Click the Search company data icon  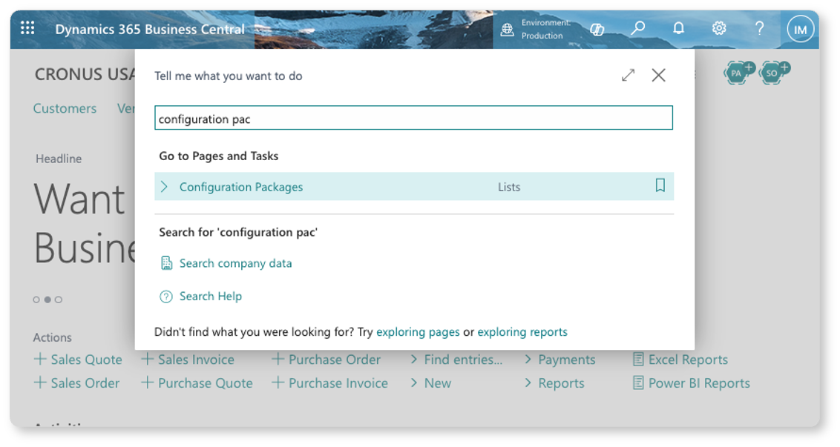coord(167,263)
